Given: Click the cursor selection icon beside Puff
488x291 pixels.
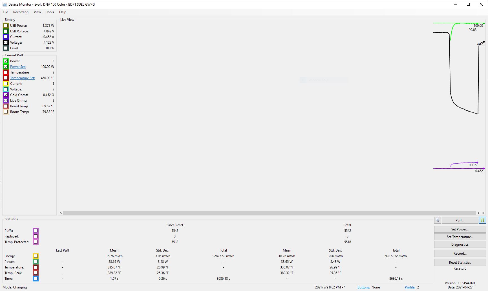Looking at the screenshot, I should point(438,220).
